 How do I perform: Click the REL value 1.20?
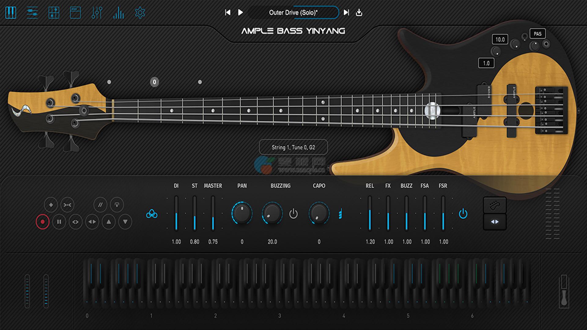370,242
